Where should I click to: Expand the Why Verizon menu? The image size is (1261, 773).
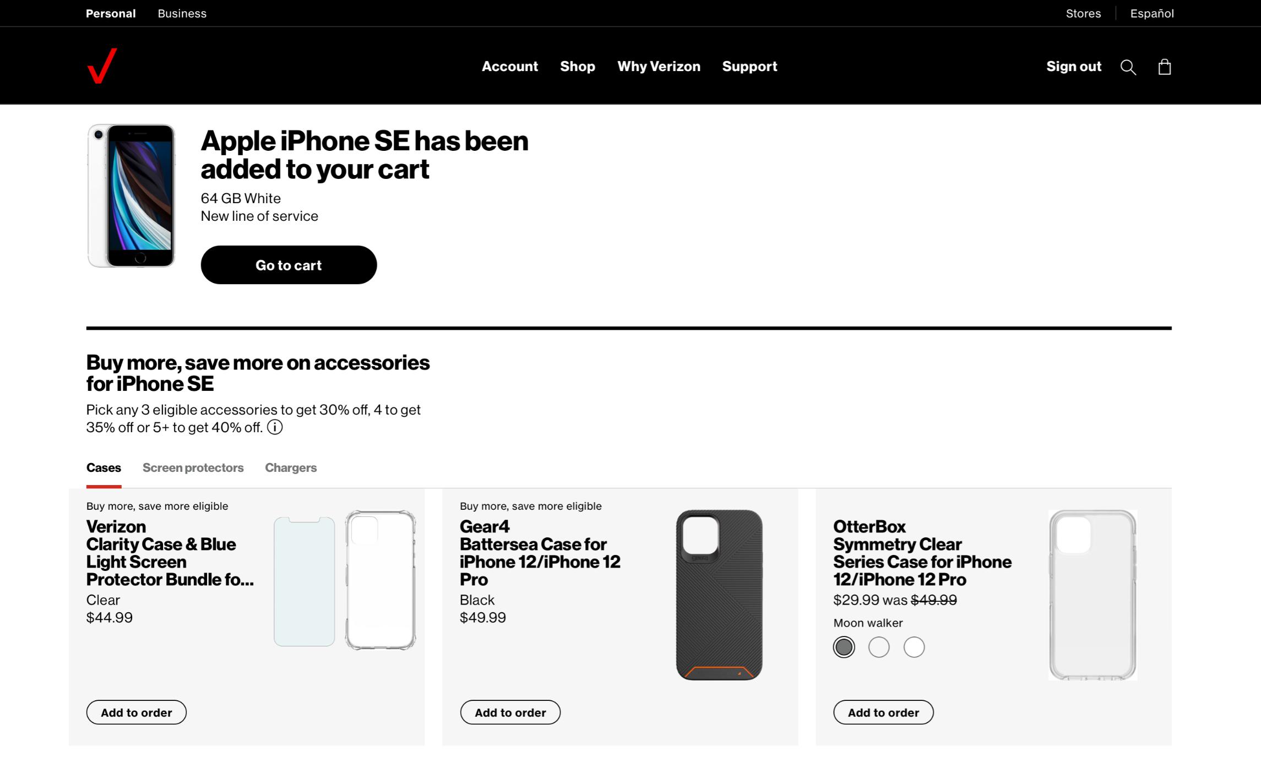(x=659, y=66)
